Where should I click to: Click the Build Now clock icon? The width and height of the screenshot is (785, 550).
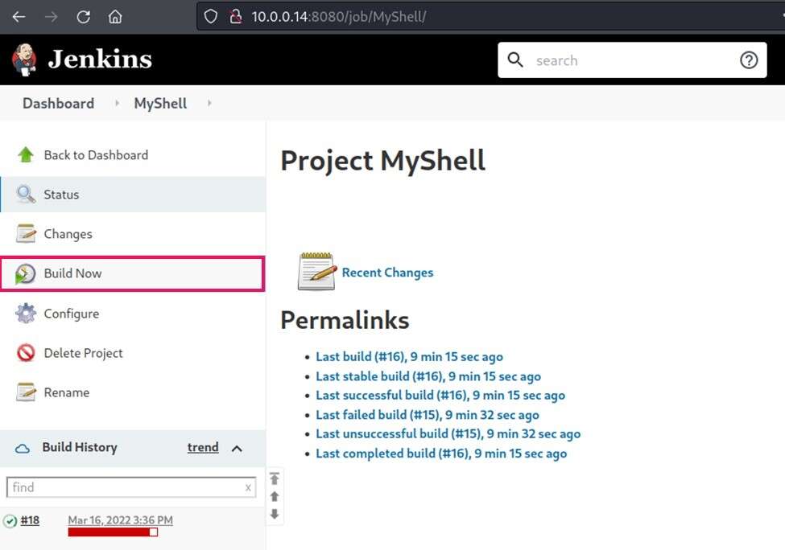(25, 273)
